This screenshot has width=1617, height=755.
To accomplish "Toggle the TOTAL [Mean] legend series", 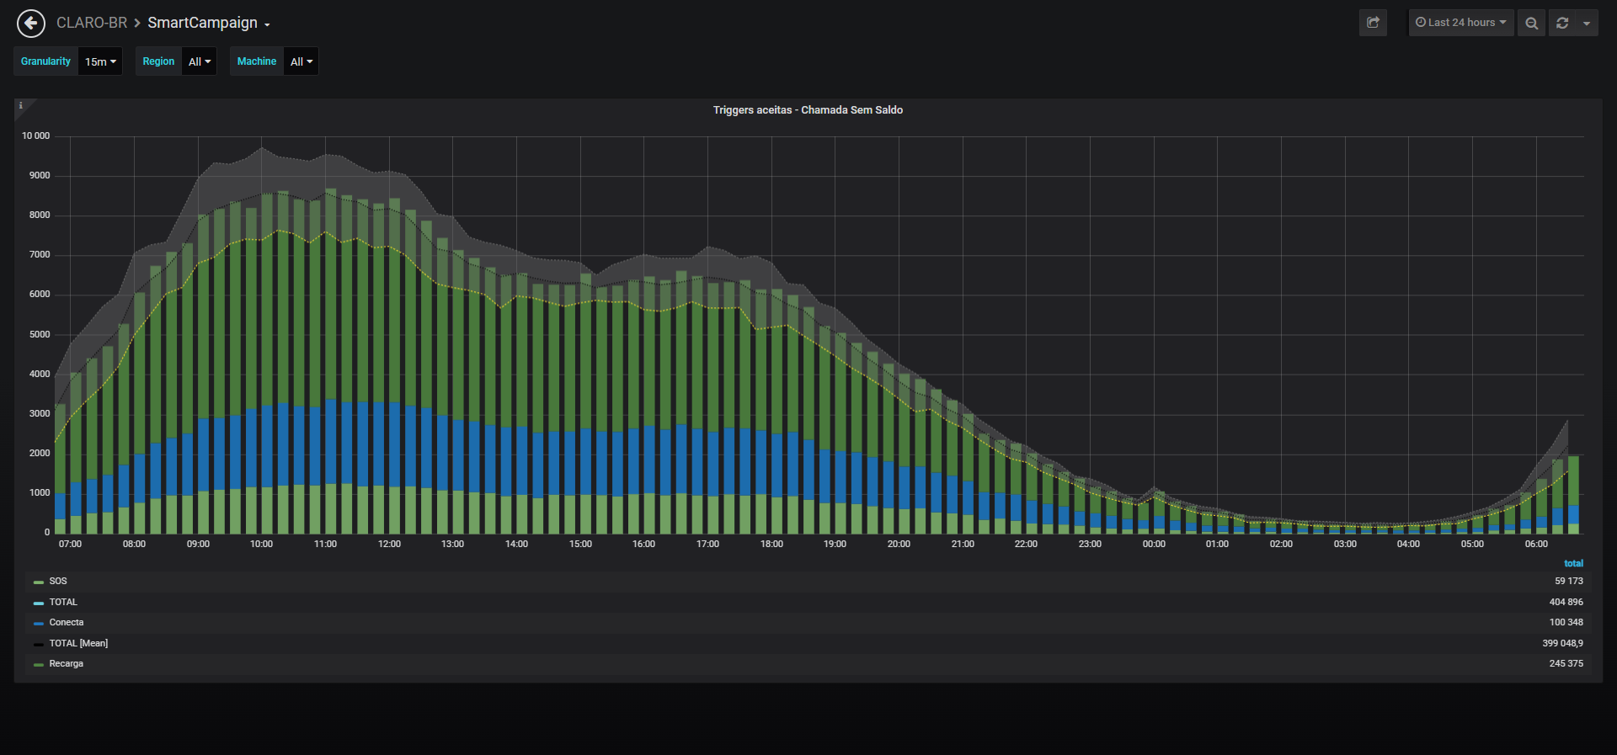I will 78,644.
